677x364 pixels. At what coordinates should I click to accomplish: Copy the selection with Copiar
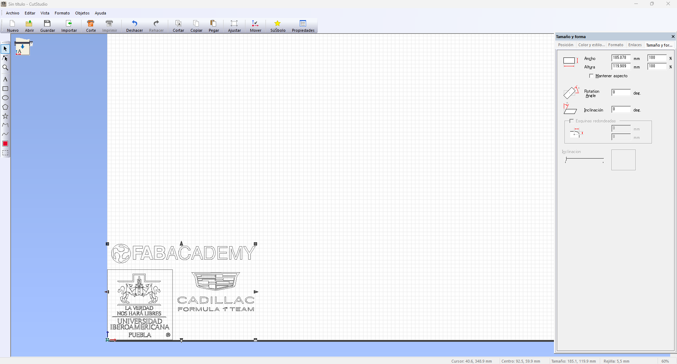coord(196,26)
